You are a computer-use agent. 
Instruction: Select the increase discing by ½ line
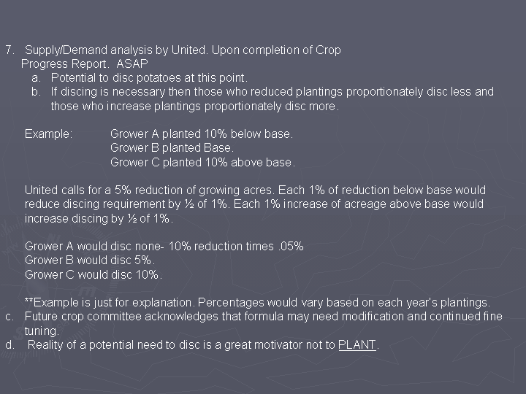[x=99, y=219]
